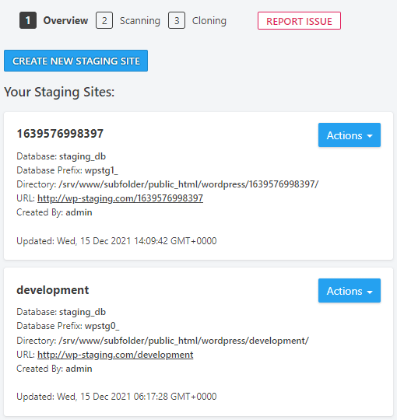Open the wp-staging.com/1639576998397 URL link
The width and height of the screenshot is (397, 420).
[120, 198]
